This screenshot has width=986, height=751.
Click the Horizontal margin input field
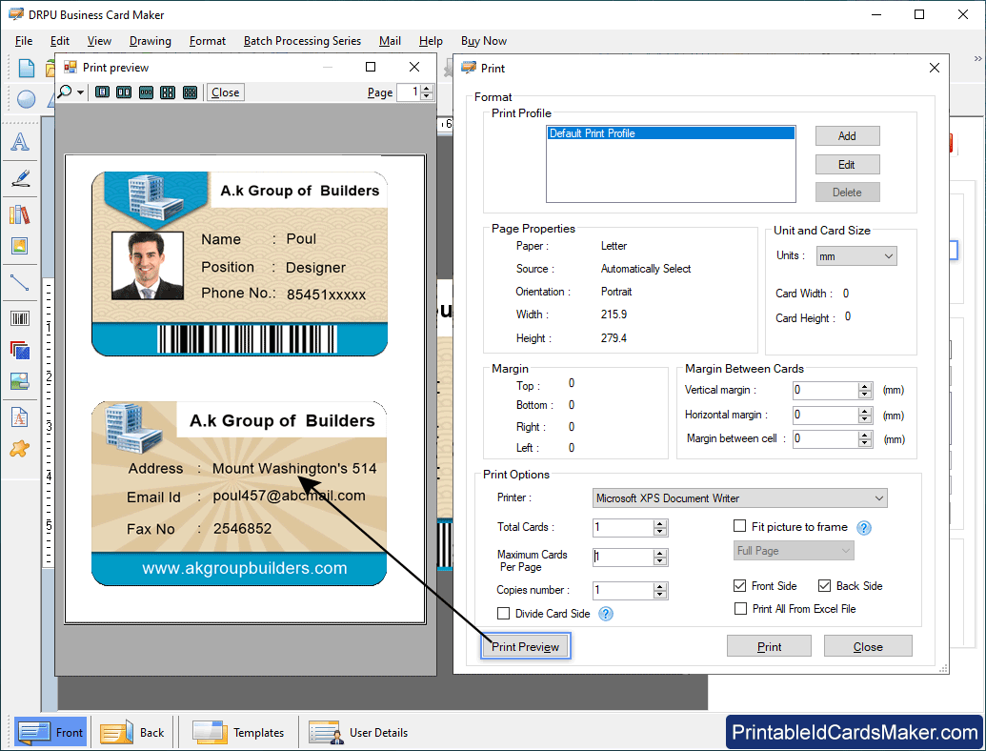click(826, 416)
